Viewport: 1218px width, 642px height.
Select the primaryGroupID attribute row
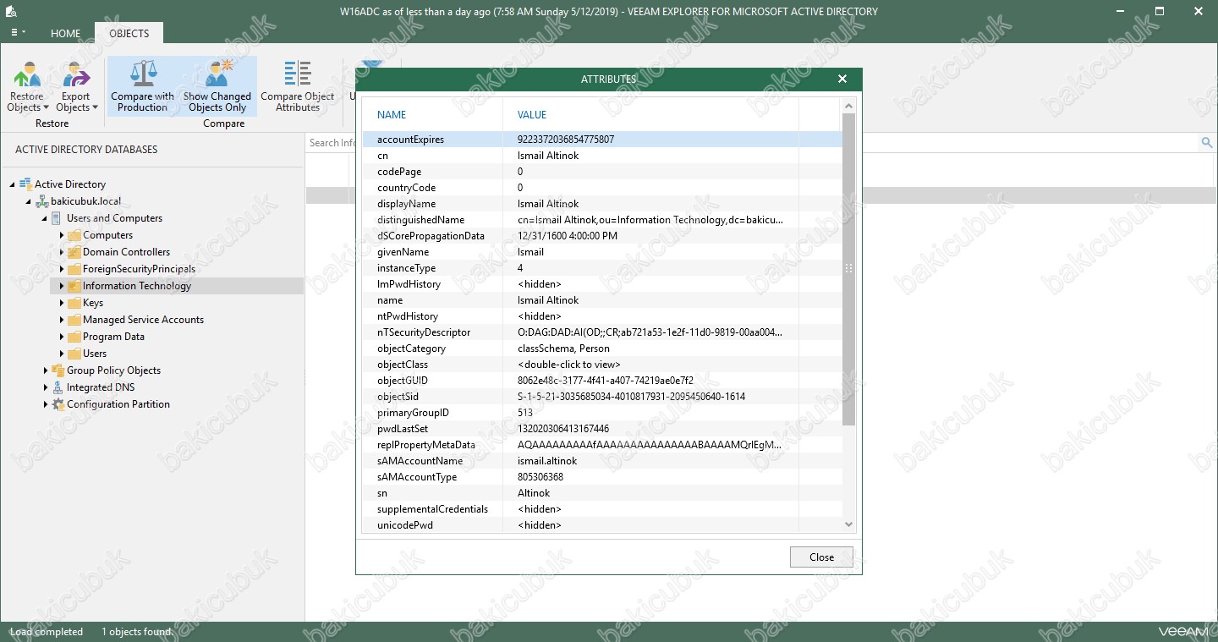pos(602,413)
